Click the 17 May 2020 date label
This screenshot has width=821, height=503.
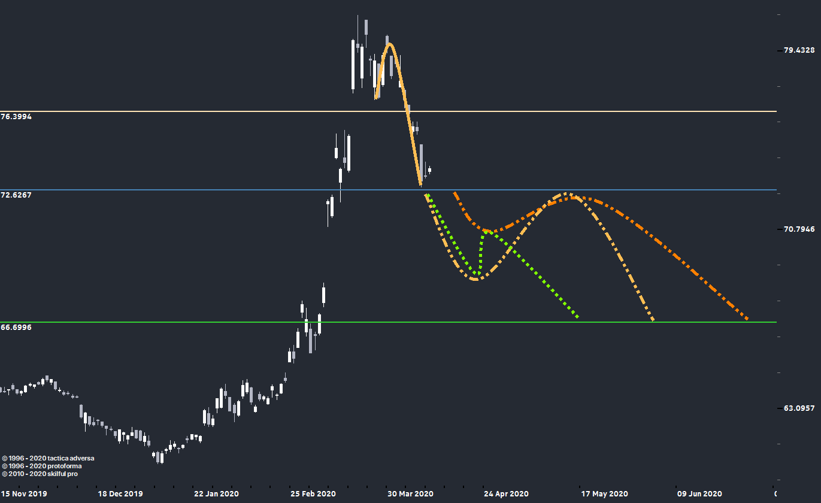pos(605,494)
